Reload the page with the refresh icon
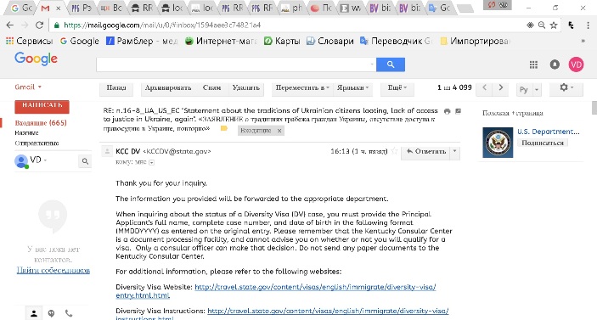This screenshot has width=597, height=320. tap(39, 25)
